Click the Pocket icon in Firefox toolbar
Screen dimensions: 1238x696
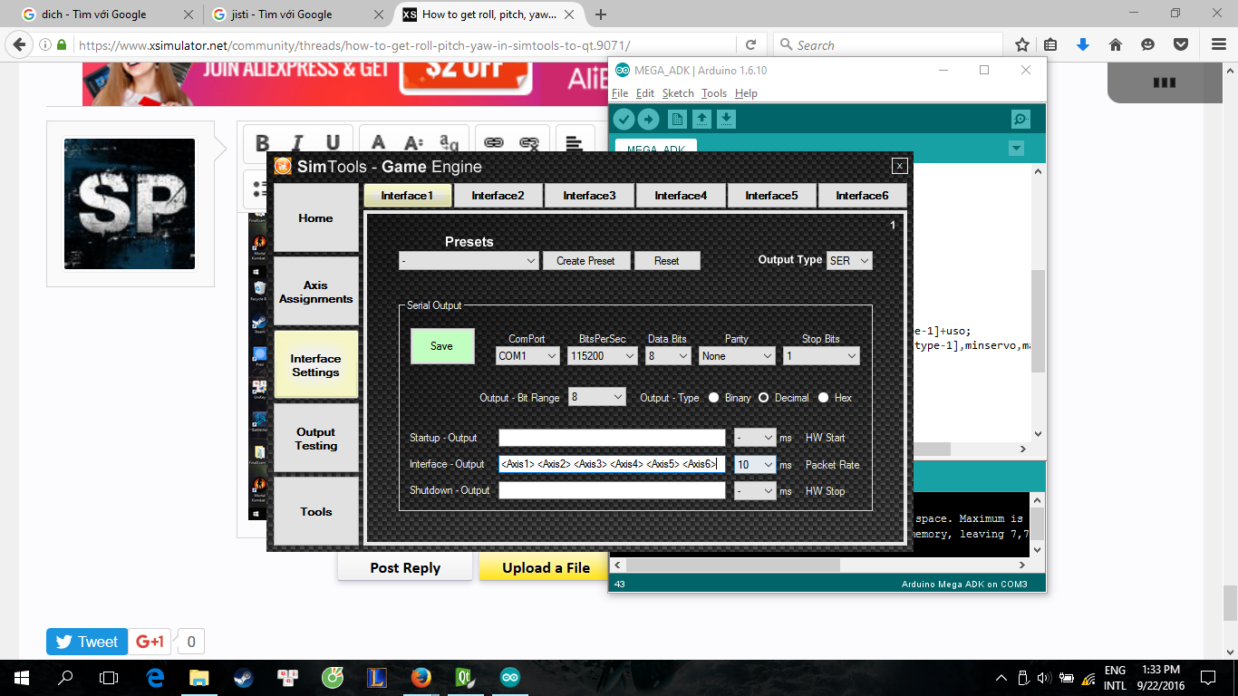(x=1181, y=44)
